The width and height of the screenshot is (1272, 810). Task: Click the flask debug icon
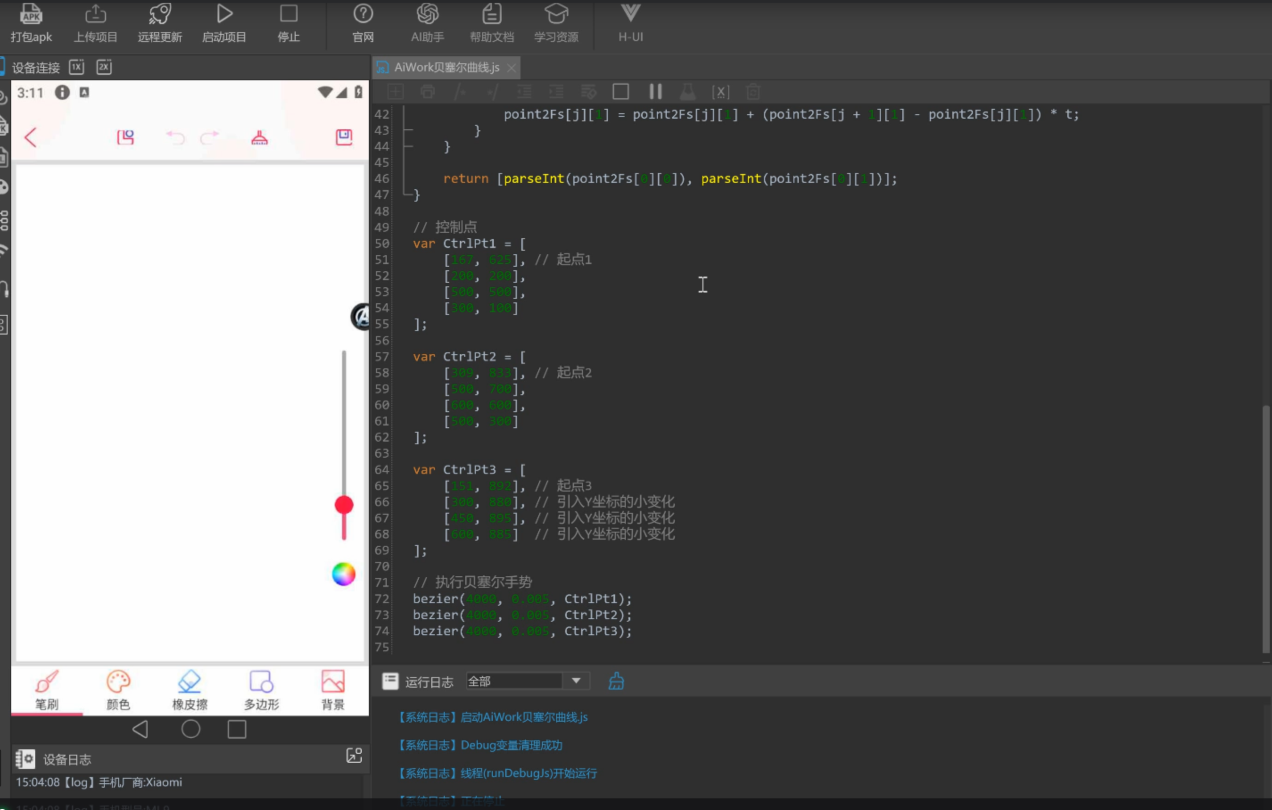pyautogui.click(x=688, y=92)
